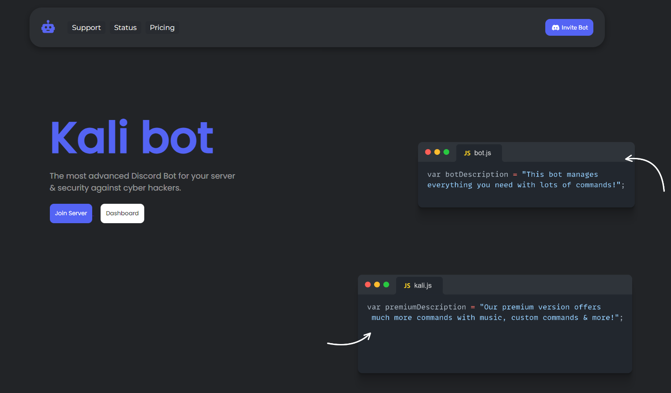Click the green dot in the bot.js window
This screenshot has width=671, height=393.
pyautogui.click(x=446, y=152)
